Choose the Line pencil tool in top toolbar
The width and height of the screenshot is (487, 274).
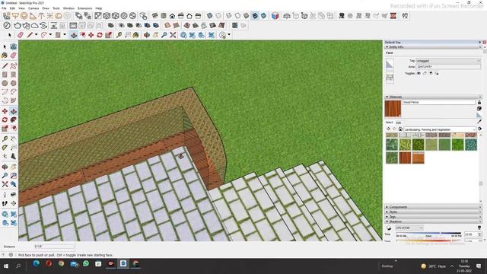tap(30, 35)
